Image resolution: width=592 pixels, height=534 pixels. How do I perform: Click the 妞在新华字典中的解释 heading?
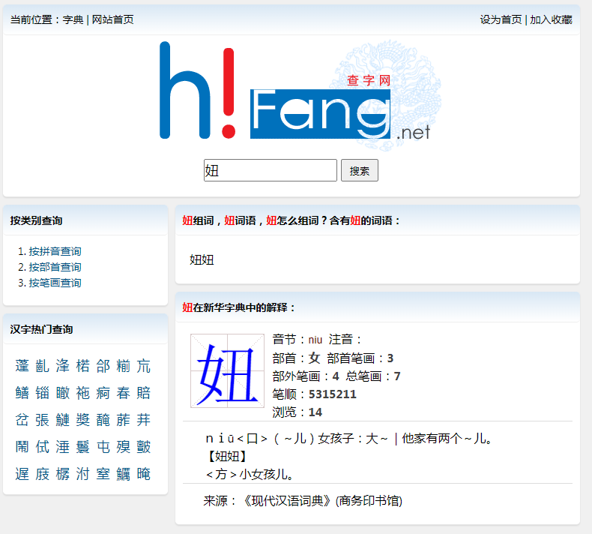point(238,307)
